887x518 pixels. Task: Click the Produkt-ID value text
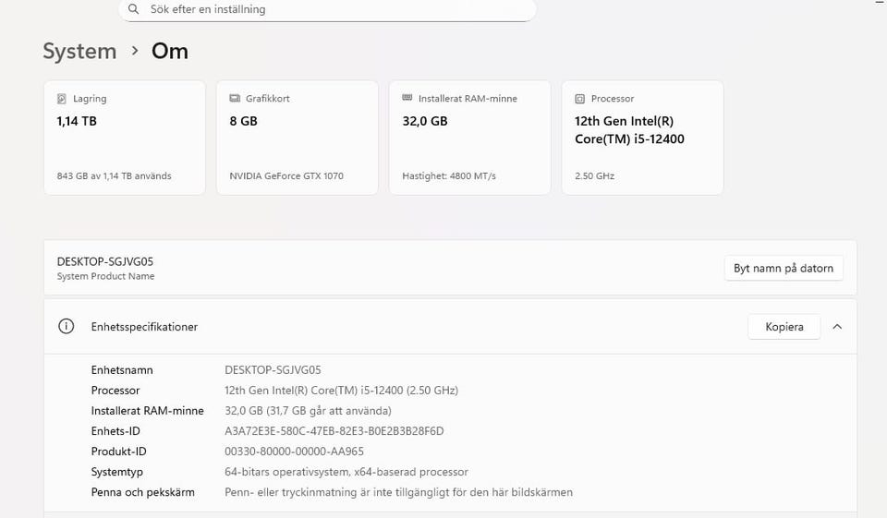(x=294, y=452)
